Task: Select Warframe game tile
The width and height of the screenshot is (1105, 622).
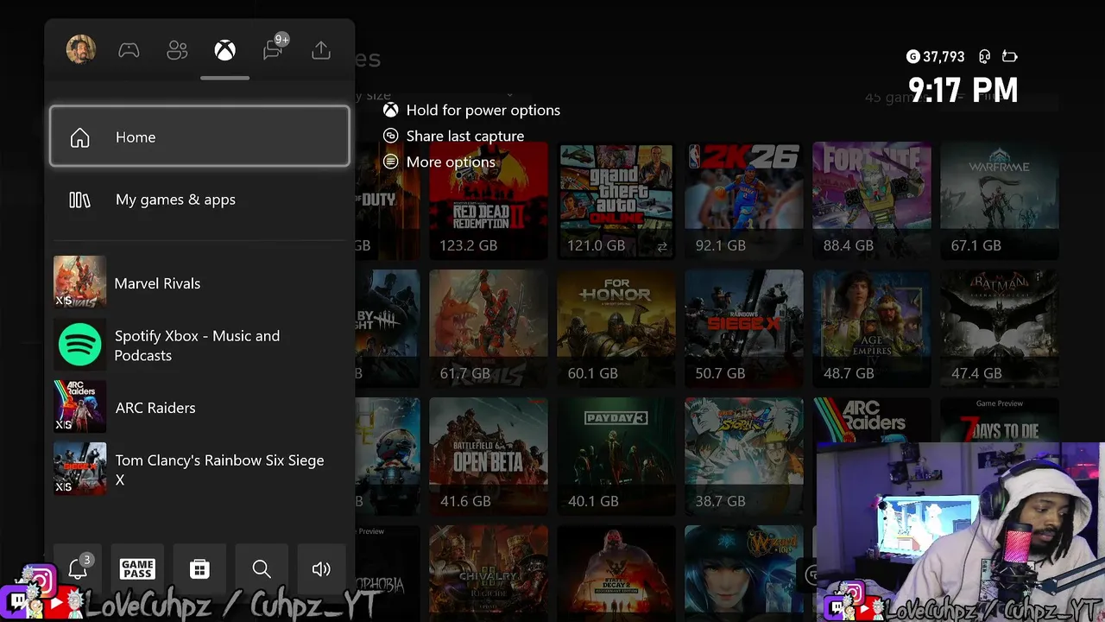Action: tap(1000, 201)
